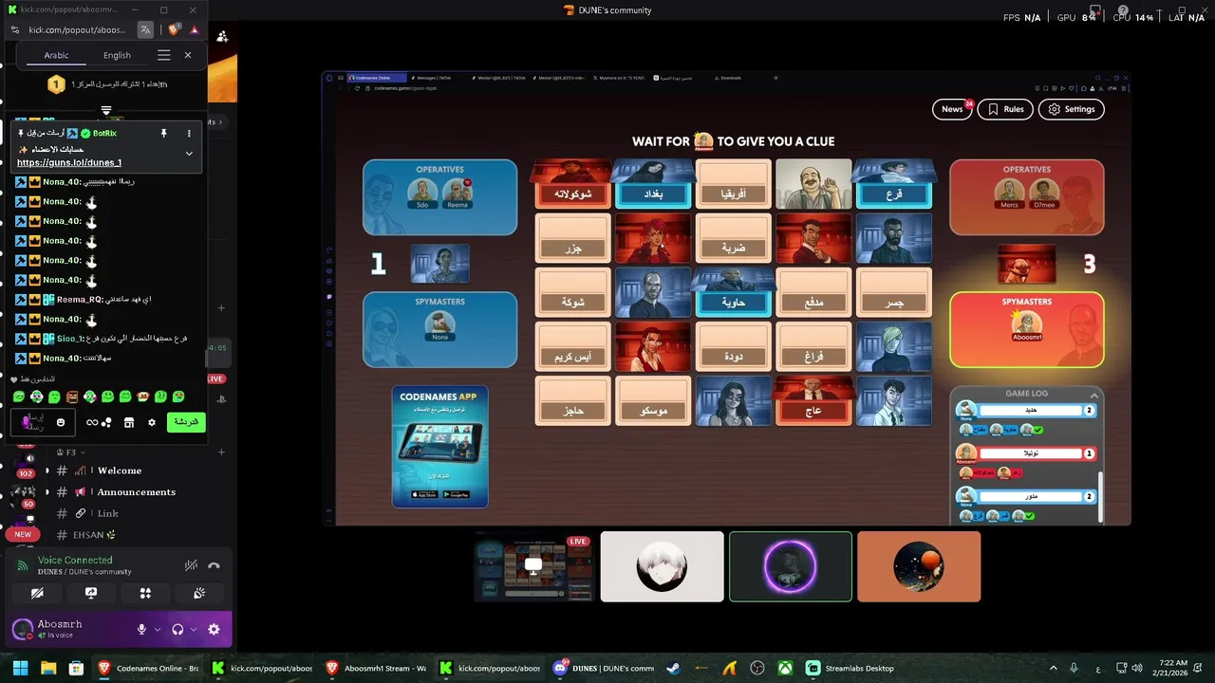The image size is (1215, 683).
Task: Toggle Discord noise suppression icon
Action: tap(191, 565)
